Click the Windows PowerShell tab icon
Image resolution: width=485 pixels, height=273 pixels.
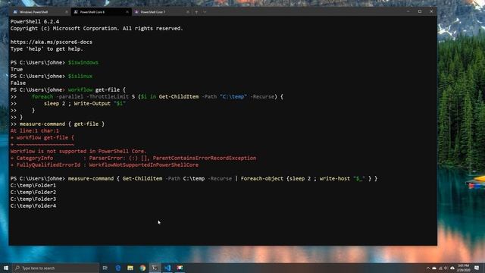coord(15,12)
